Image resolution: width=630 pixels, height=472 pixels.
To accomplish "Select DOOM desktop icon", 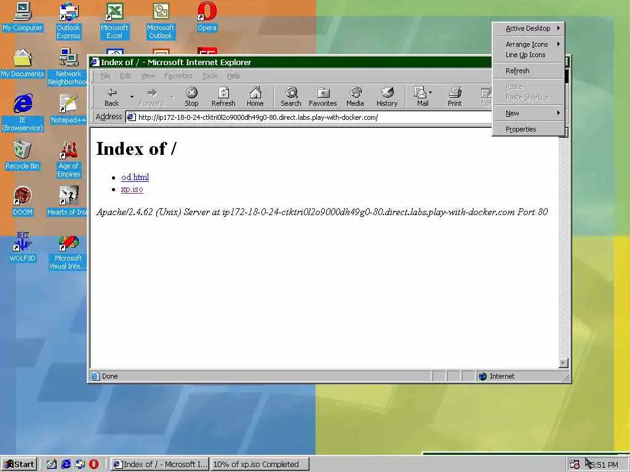I will point(23,202).
